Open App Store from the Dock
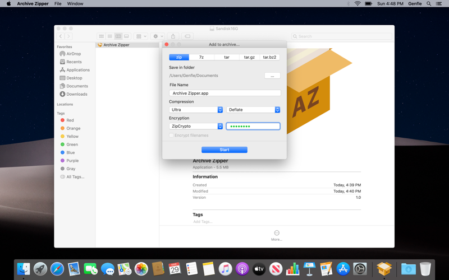 pyautogui.click(x=343, y=269)
